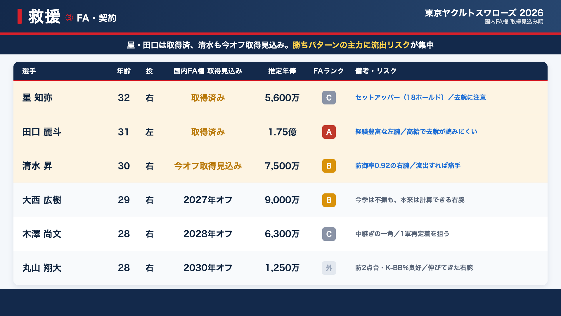The image size is (561, 316).
Task: Click salary value 1,250万
Action: click(282, 268)
